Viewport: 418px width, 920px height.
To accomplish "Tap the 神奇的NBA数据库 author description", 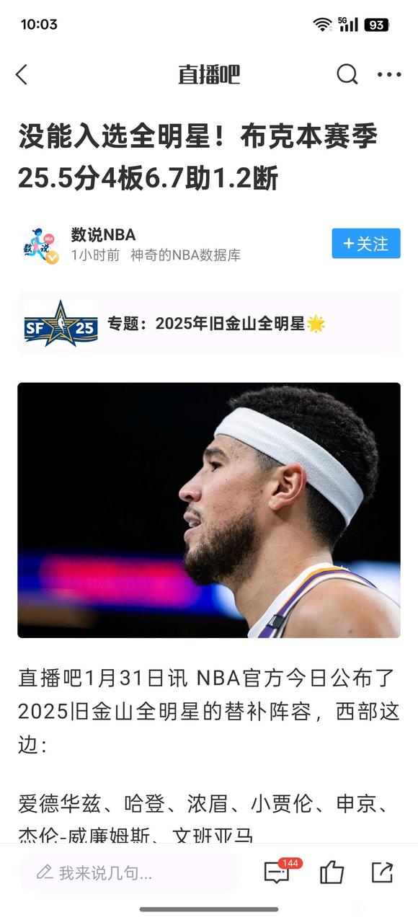I will [186, 255].
